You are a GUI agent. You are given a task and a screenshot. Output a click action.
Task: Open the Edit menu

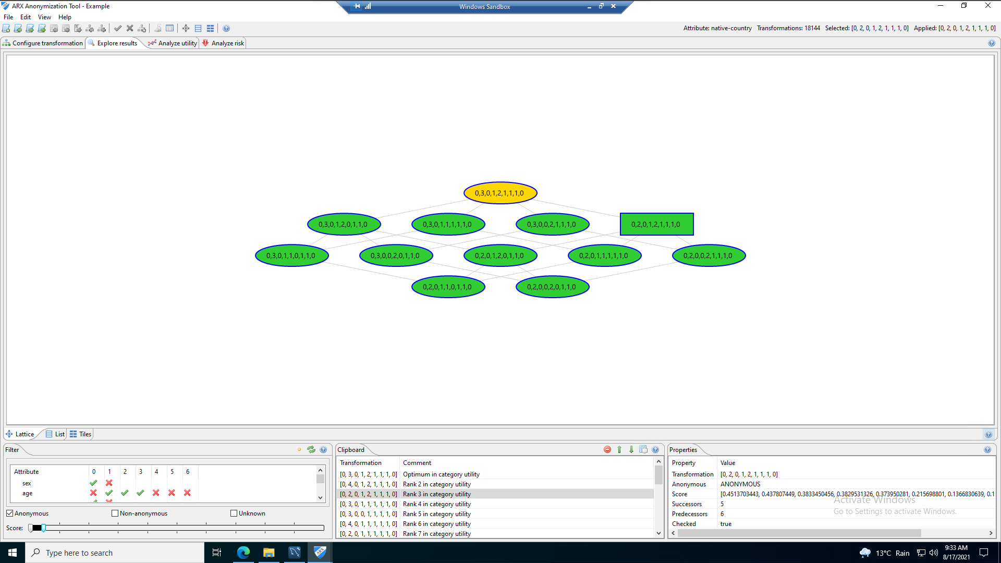pos(26,17)
